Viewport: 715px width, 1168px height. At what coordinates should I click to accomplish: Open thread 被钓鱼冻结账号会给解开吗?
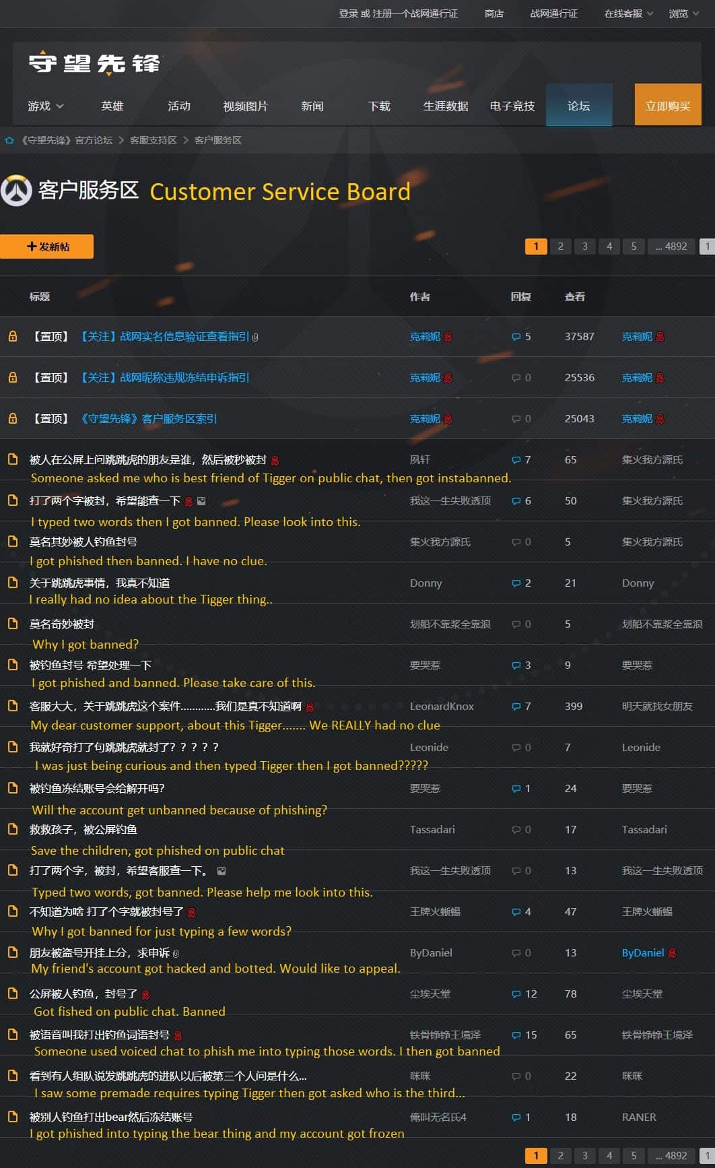click(x=97, y=788)
